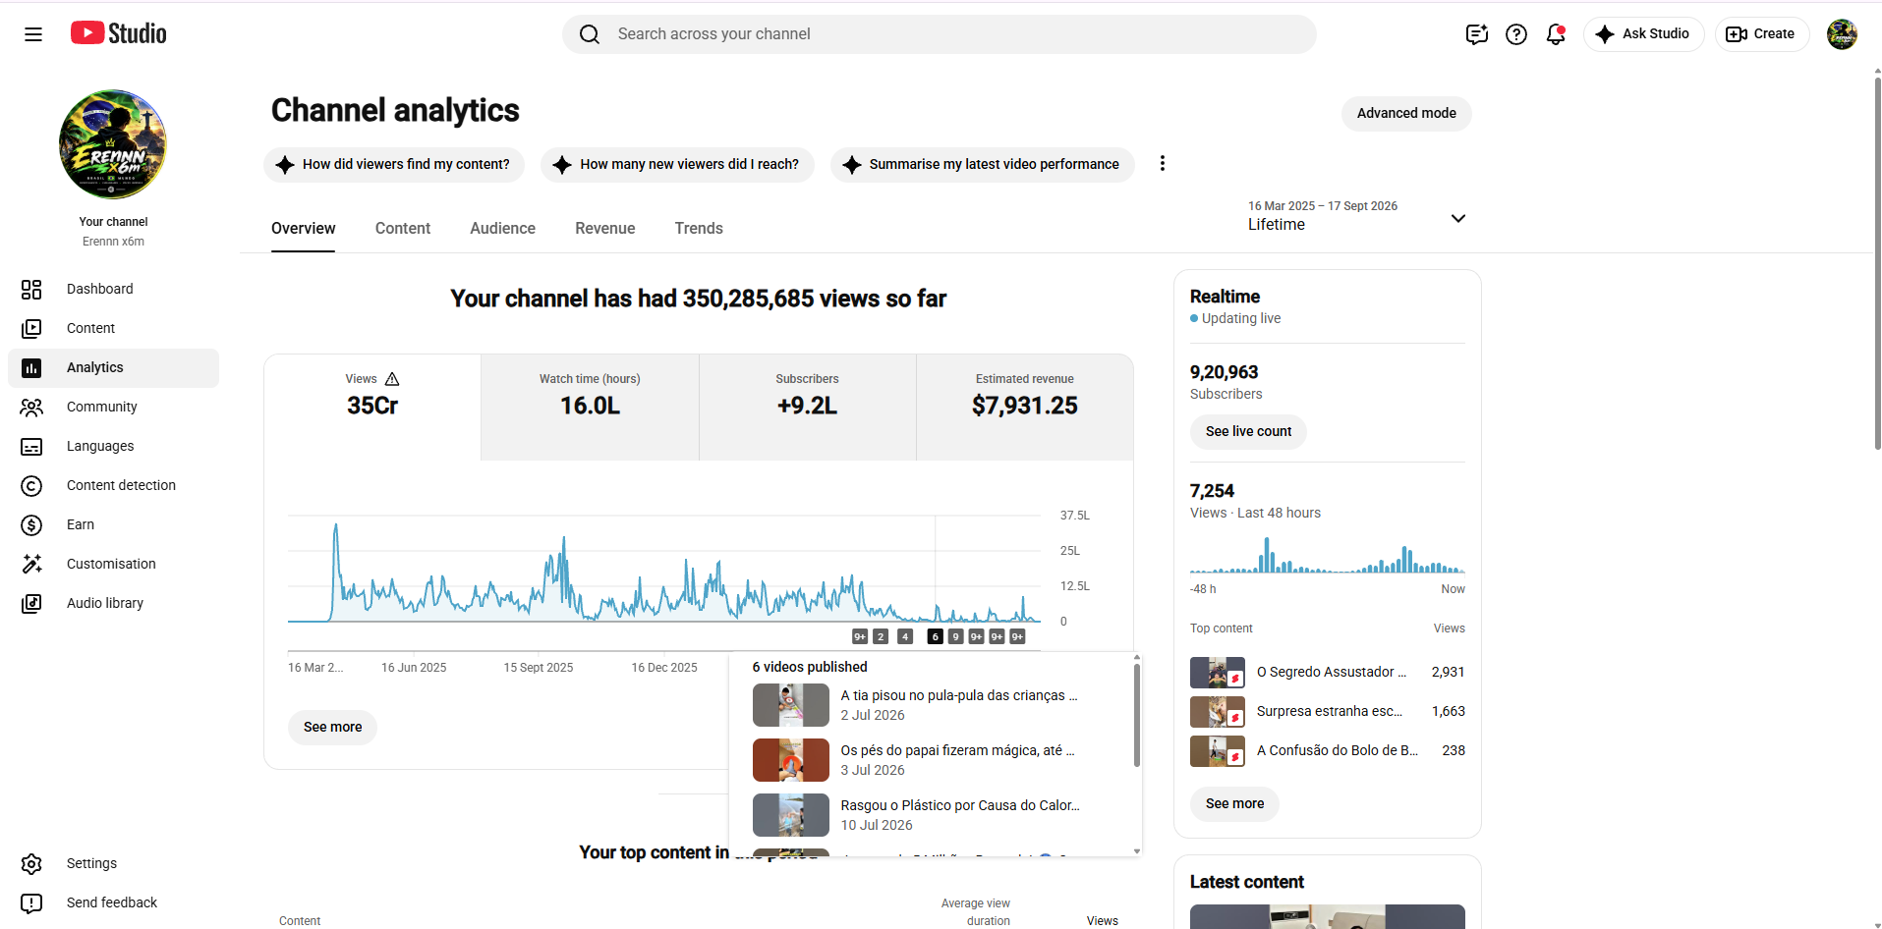Viewport: 1882px width, 929px height.
Task: Open account avatar menu in header
Action: 1842,34
